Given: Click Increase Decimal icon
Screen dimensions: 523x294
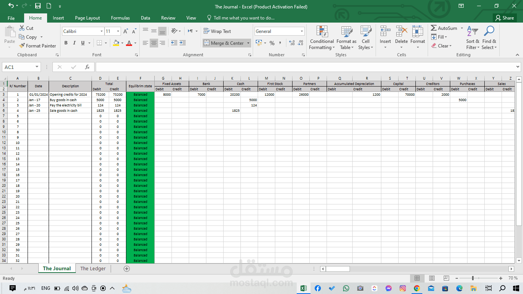Looking at the screenshot, I should point(292,43).
